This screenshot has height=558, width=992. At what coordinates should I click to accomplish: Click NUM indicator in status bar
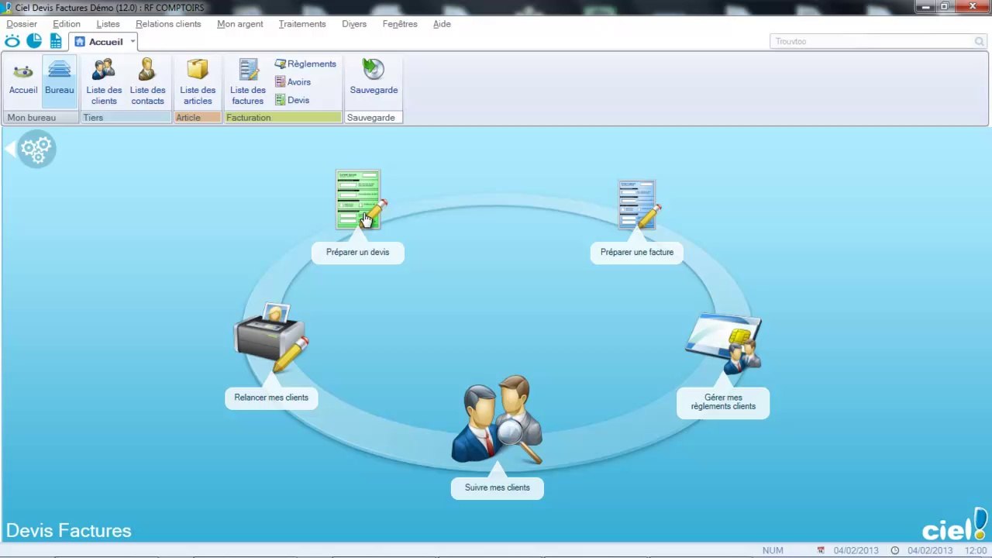coord(773,550)
